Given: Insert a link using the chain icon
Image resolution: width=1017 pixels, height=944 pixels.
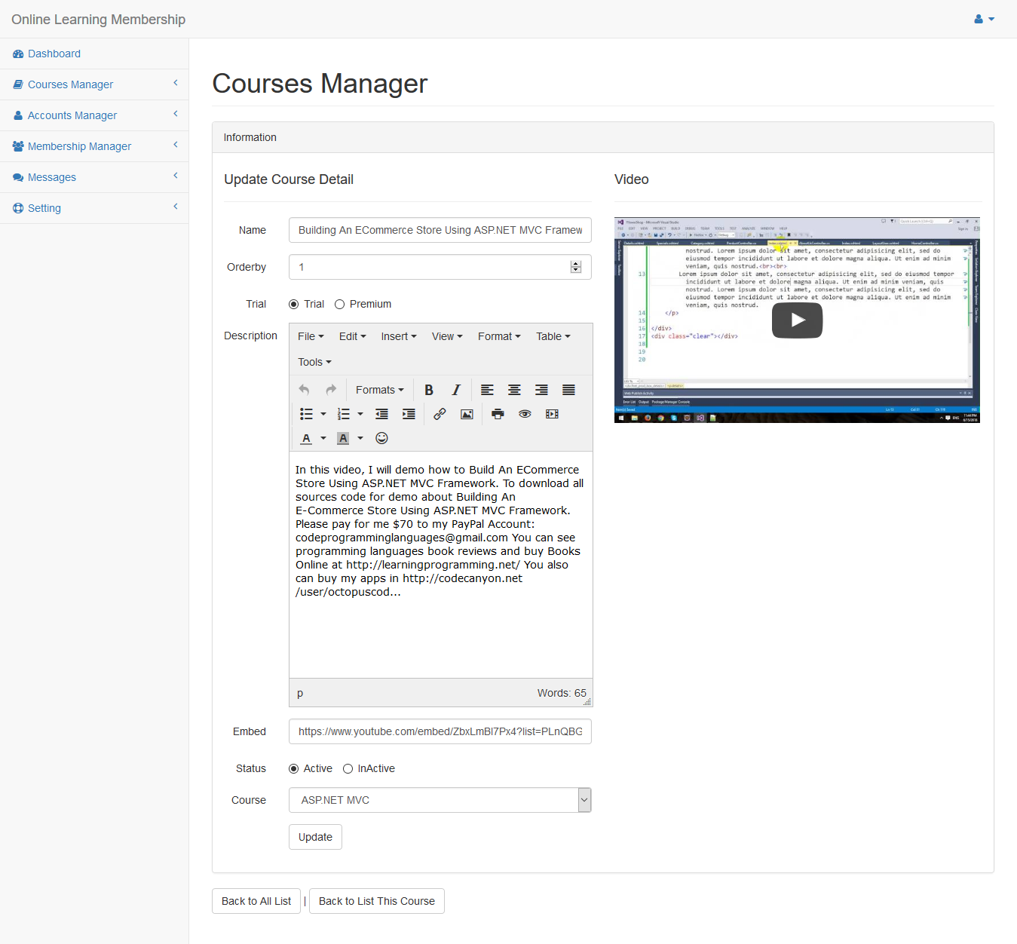Looking at the screenshot, I should 440,414.
